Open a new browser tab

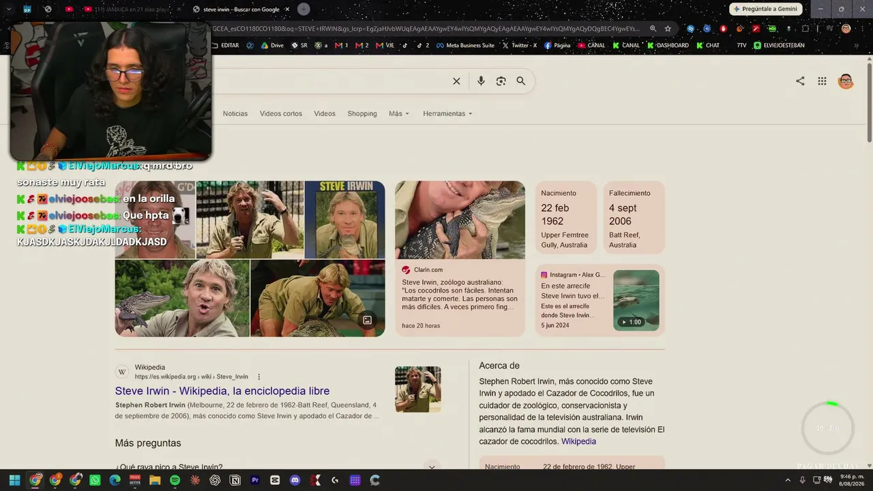pyautogui.click(x=304, y=9)
